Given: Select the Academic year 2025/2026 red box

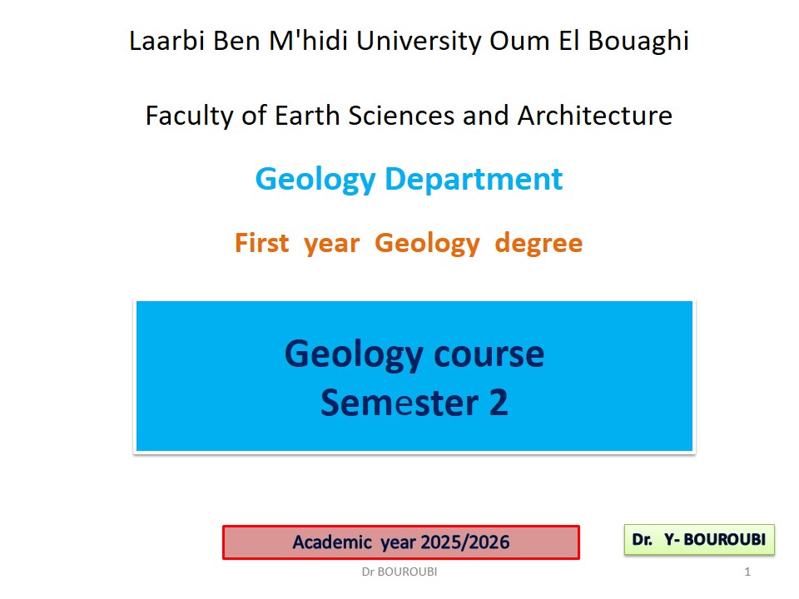Looking at the screenshot, I should pyautogui.click(x=400, y=542).
